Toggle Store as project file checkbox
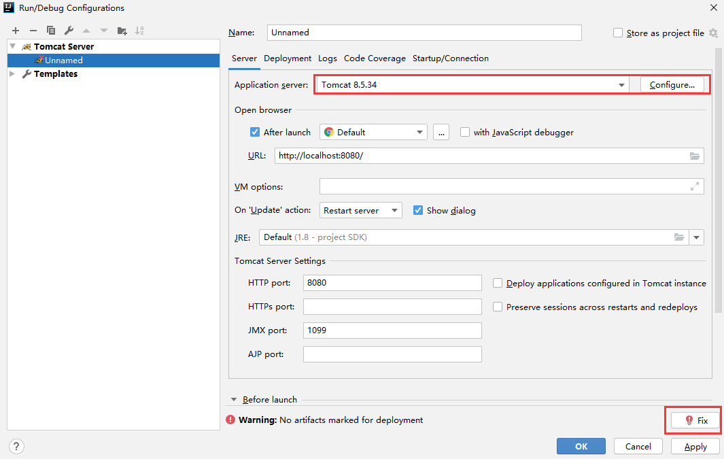Image resolution: width=724 pixels, height=459 pixels. [x=618, y=33]
